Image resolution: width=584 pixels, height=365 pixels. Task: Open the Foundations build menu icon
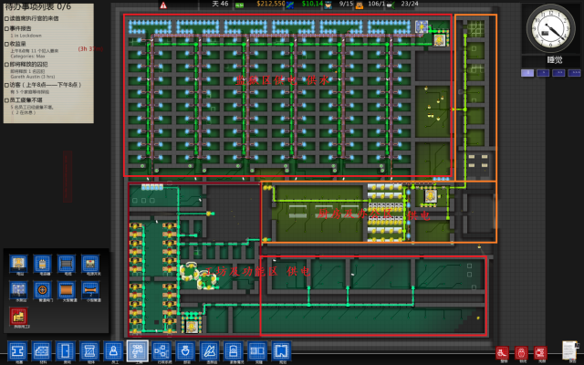17,350
